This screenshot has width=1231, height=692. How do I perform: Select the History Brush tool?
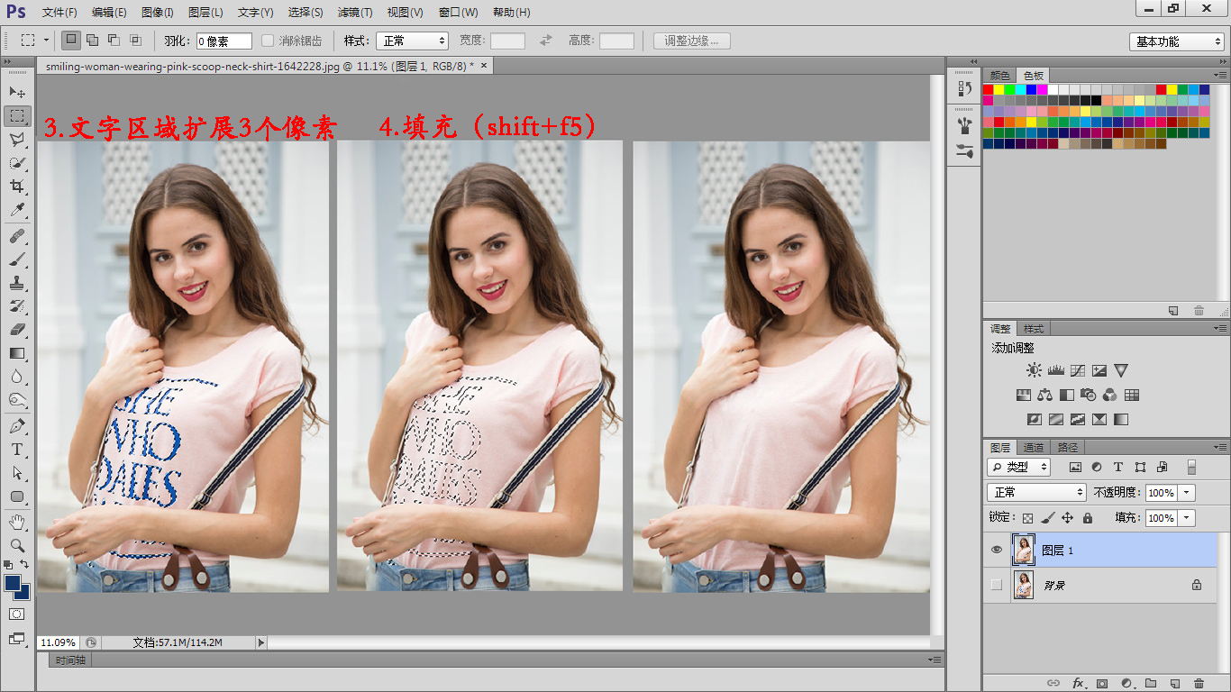17,306
